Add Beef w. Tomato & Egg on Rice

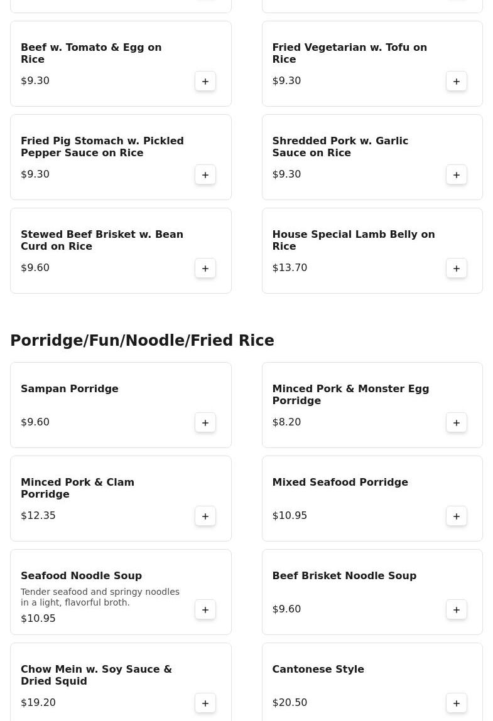click(x=205, y=81)
